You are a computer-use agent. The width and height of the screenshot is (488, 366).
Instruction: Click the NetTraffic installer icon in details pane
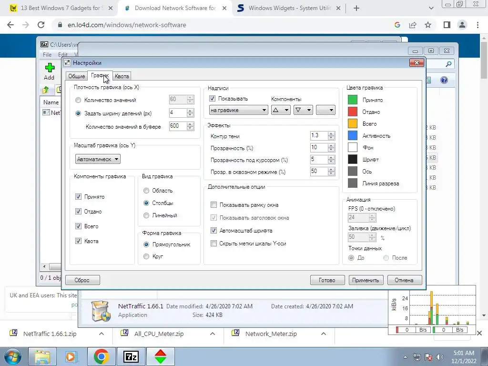[x=100, y=311]
